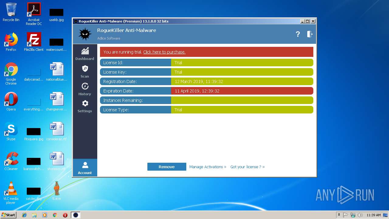Select the License Type Trial value
The height and width of the screenshot is (219, 389).
tap(178, 110)
